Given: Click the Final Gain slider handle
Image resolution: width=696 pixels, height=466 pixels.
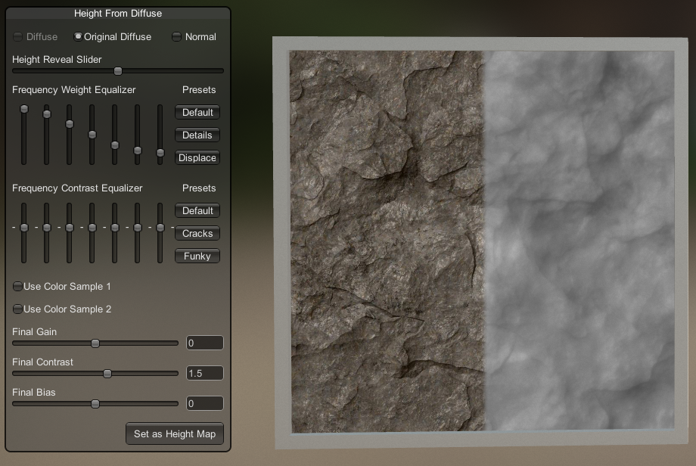Looking at the screenshot, I should point(95,343).
